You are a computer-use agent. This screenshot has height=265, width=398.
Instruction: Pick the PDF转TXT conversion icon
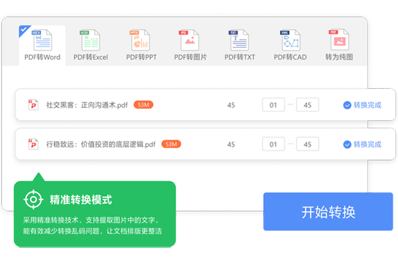[x=239, y=41]
